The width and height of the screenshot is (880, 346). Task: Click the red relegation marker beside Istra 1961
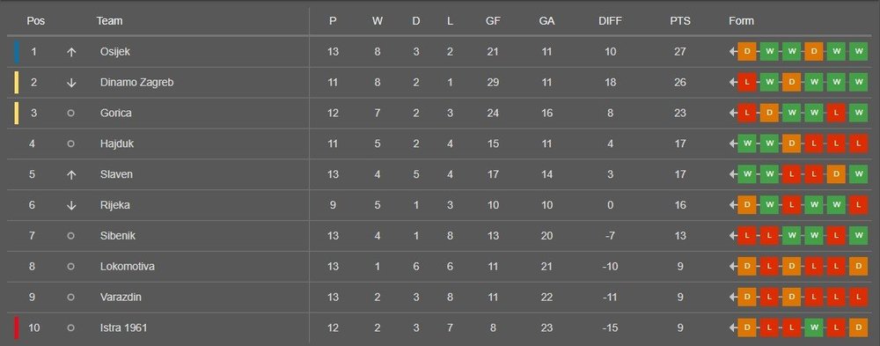pos(16,328)
